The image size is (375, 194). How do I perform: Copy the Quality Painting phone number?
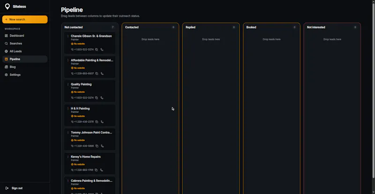[97, 98]
